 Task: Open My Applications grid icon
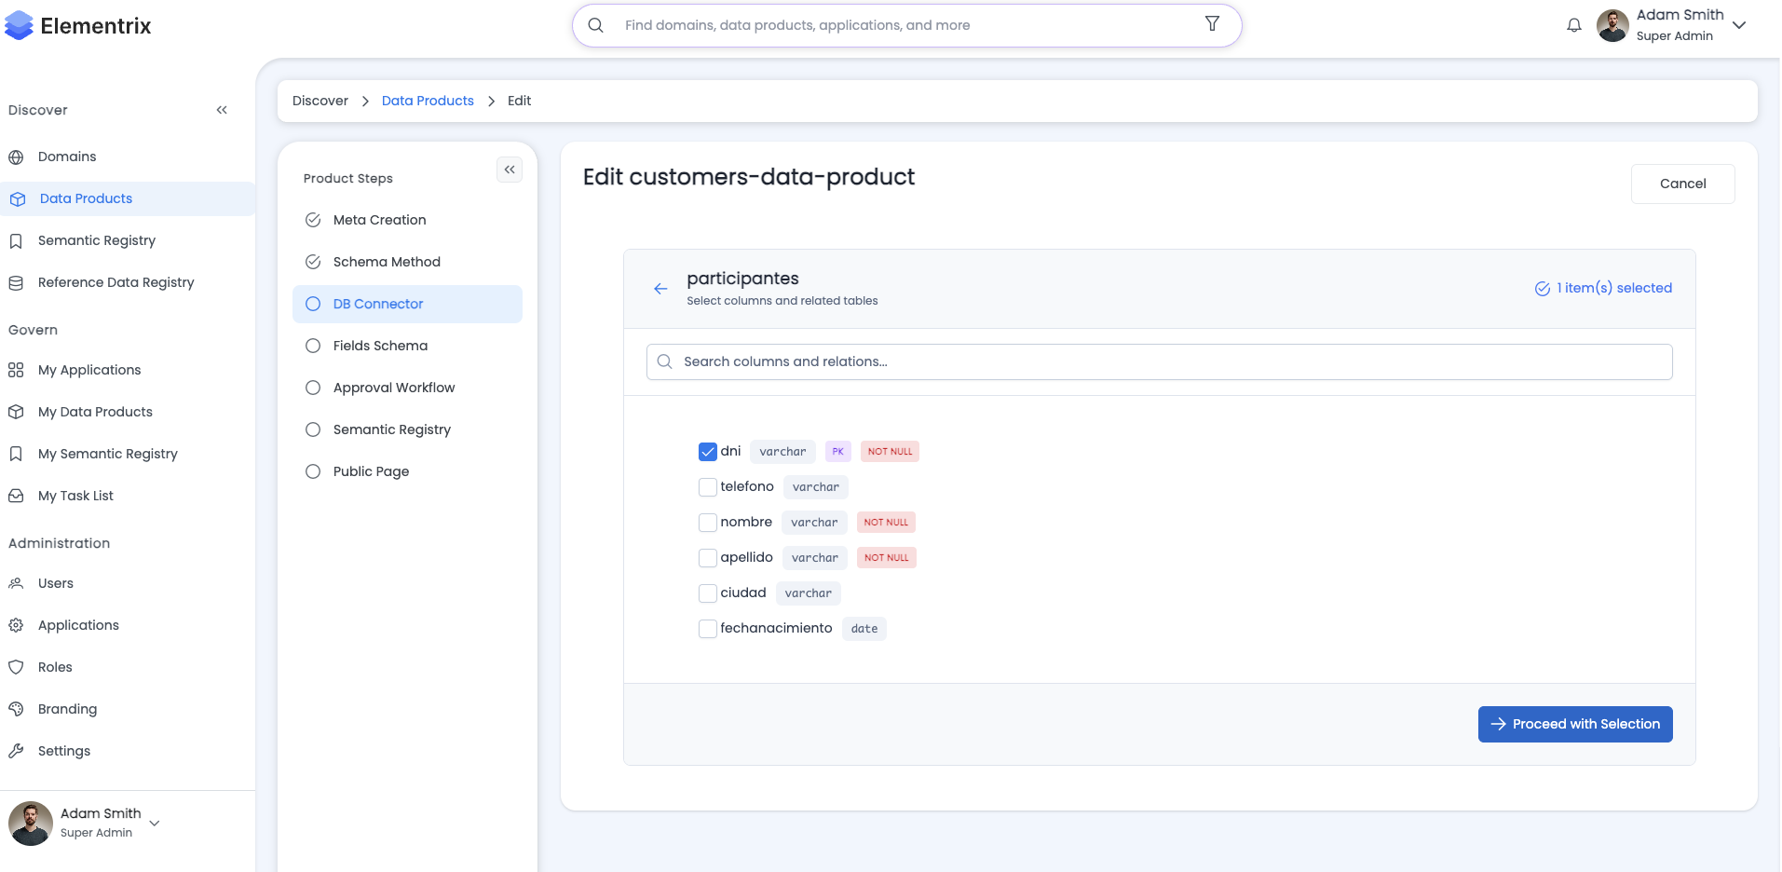tap(15, 370)
